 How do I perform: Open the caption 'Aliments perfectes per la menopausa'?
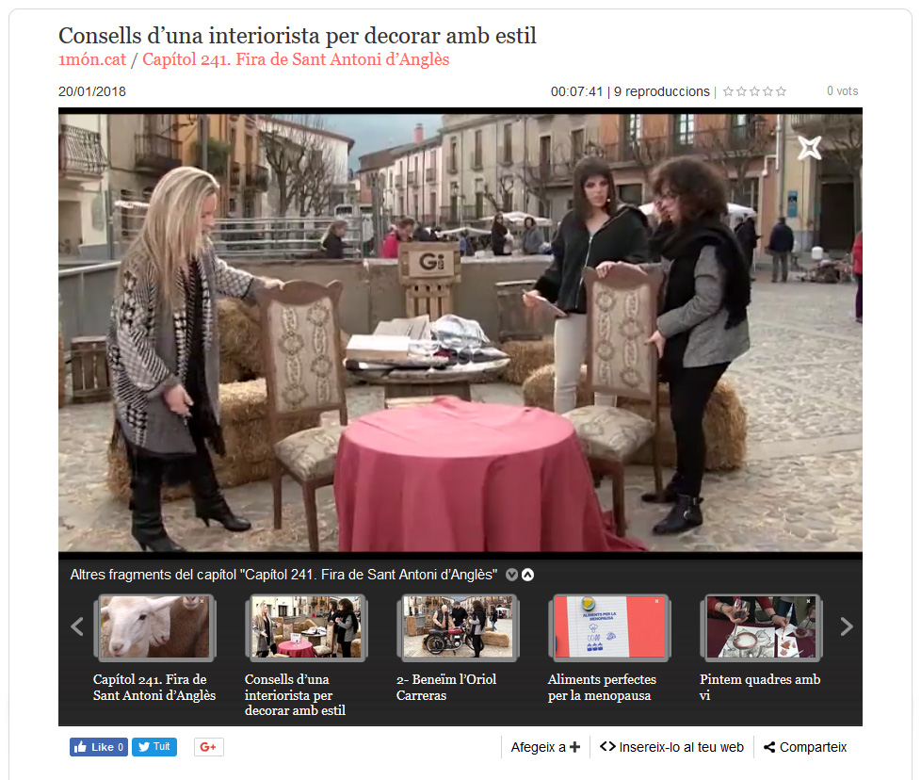pyautogui.click(x=602, y=687)
